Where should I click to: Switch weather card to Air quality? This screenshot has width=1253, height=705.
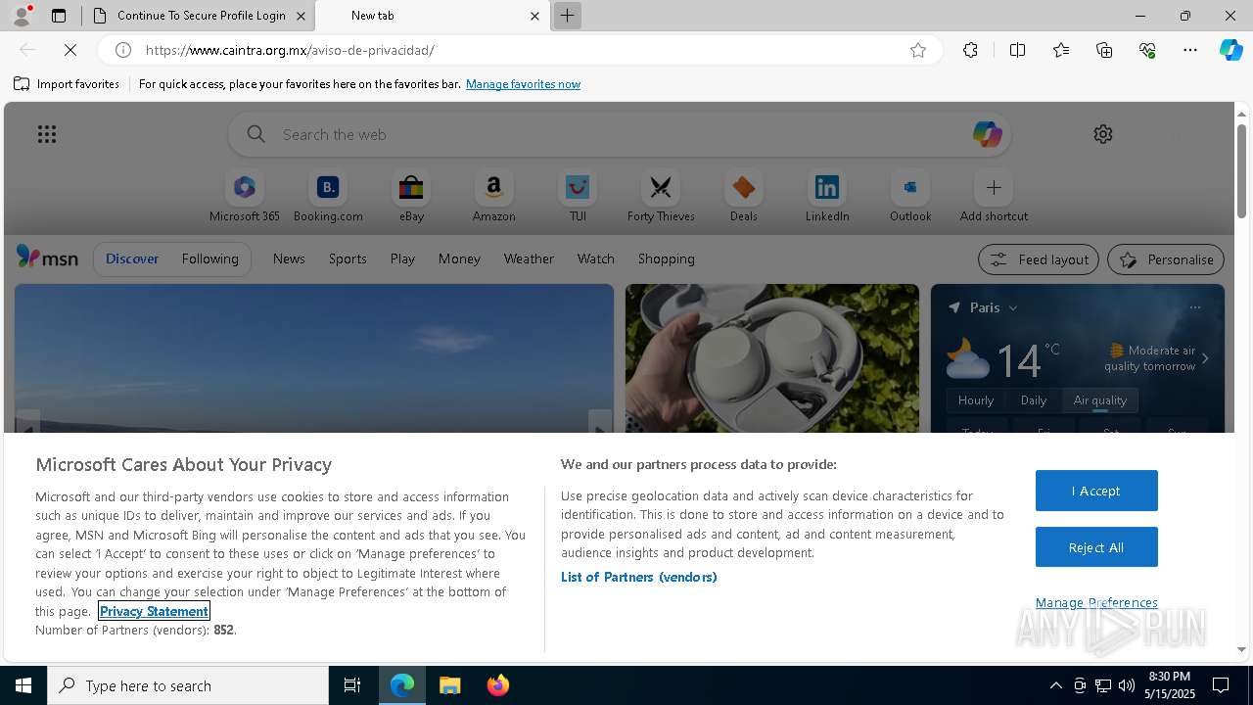[1100, 400]
